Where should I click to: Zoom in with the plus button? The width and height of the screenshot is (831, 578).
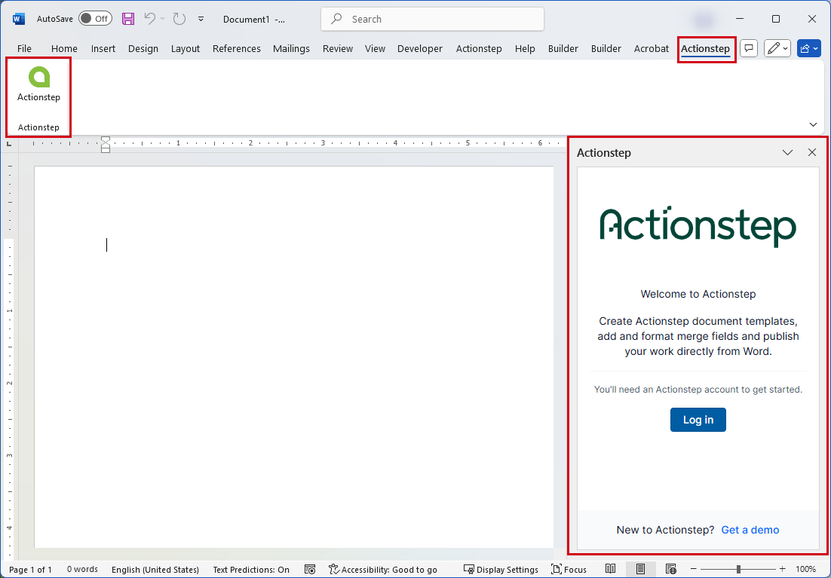(x=782, y=570)
